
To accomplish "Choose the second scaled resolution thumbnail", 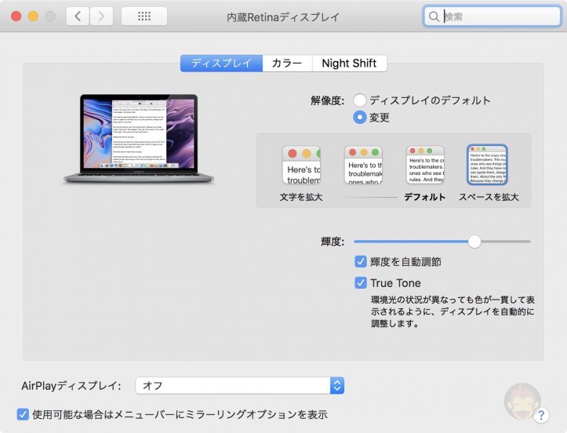I will tap(363, 165).
